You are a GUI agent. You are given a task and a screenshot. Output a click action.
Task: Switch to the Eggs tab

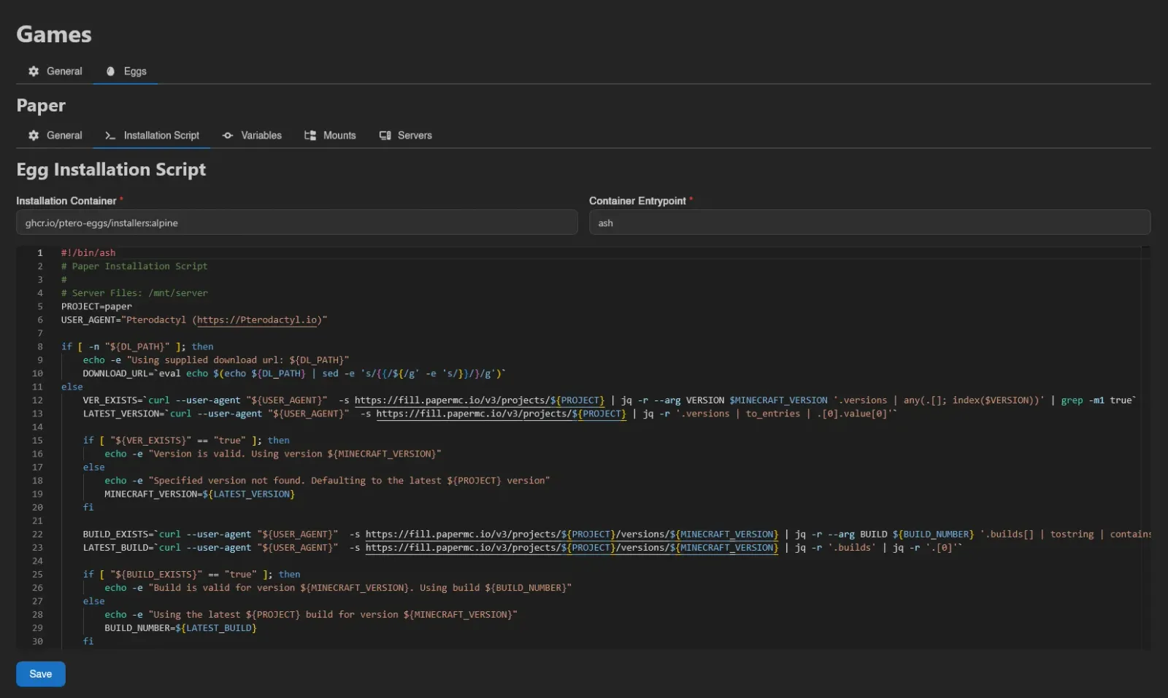pyautogui.click(x=126, y=71)
